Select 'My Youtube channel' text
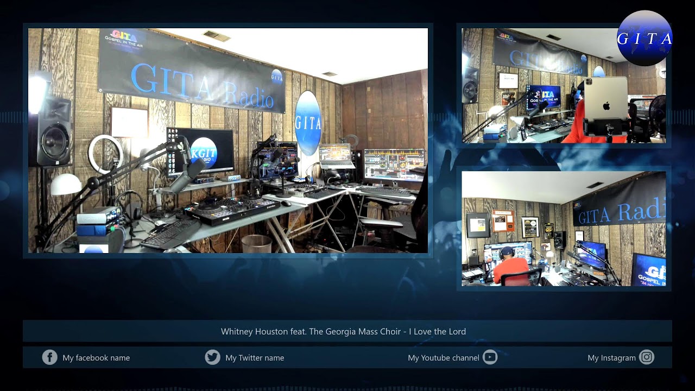Image resolution: width=695 pixels, height=391 pixels. (443, 358)
